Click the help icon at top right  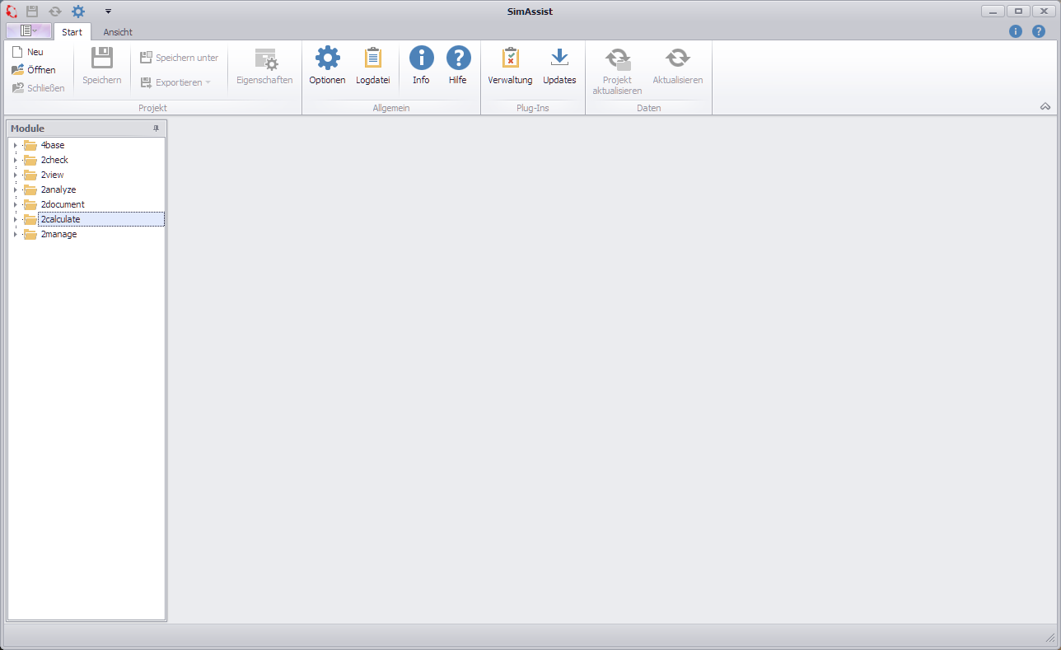pos(1039,31)
